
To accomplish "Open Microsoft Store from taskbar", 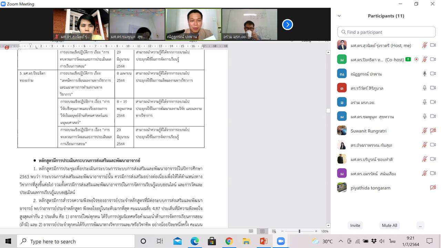I will pos(212,241).
